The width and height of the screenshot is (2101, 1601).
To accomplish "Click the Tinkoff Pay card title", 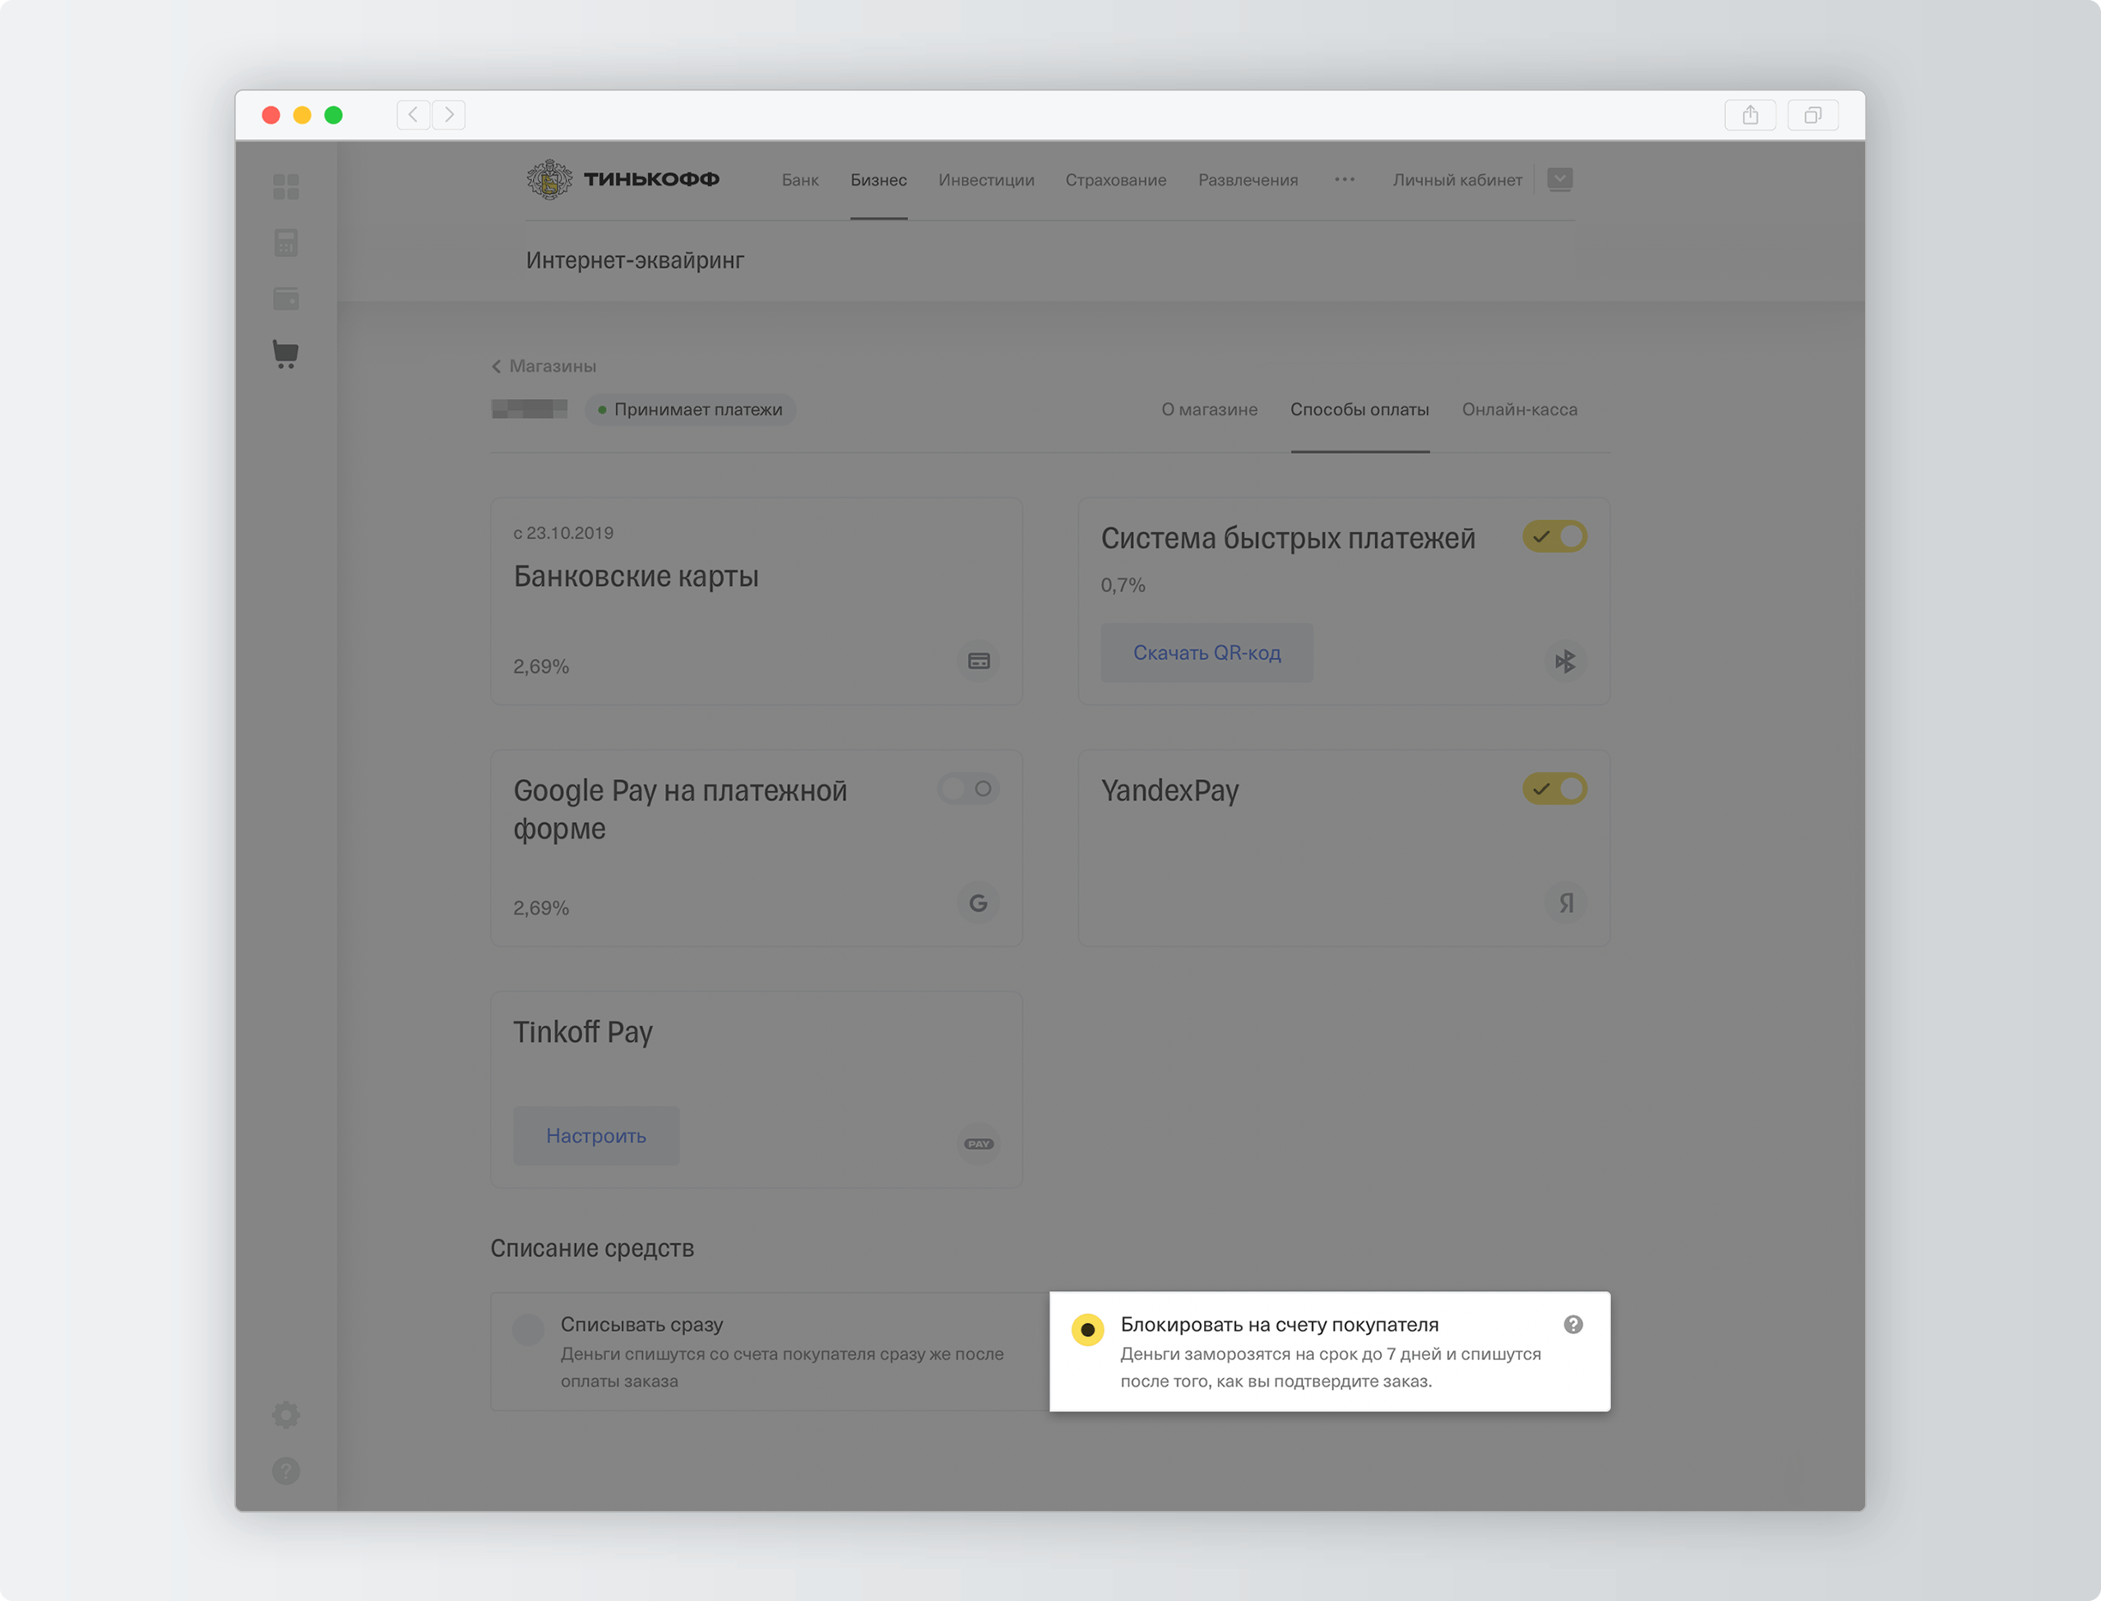I will pyautogui.click(x=584, y=1033).
